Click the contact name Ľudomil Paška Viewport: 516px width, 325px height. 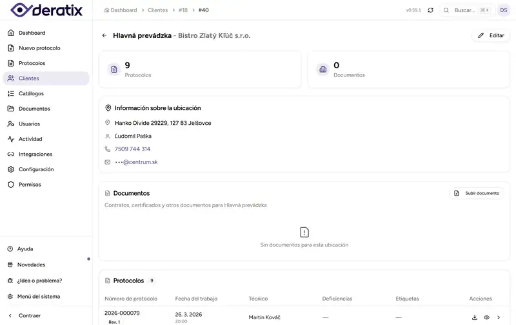(133, 136)
